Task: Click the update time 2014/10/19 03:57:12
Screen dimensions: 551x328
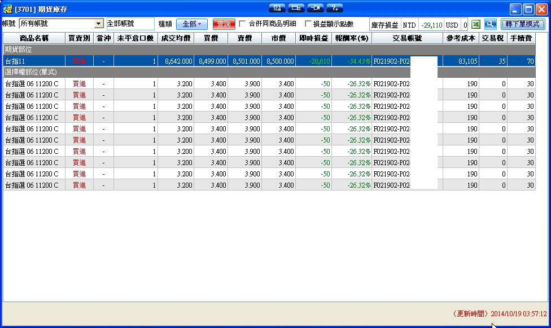Action: pos(519,313)
